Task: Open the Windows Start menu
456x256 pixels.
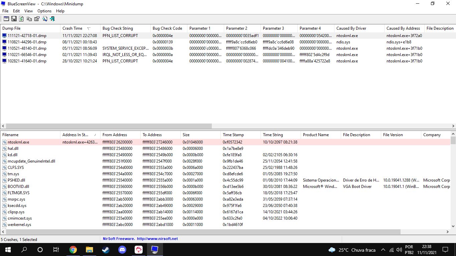Action: [8, 250]
